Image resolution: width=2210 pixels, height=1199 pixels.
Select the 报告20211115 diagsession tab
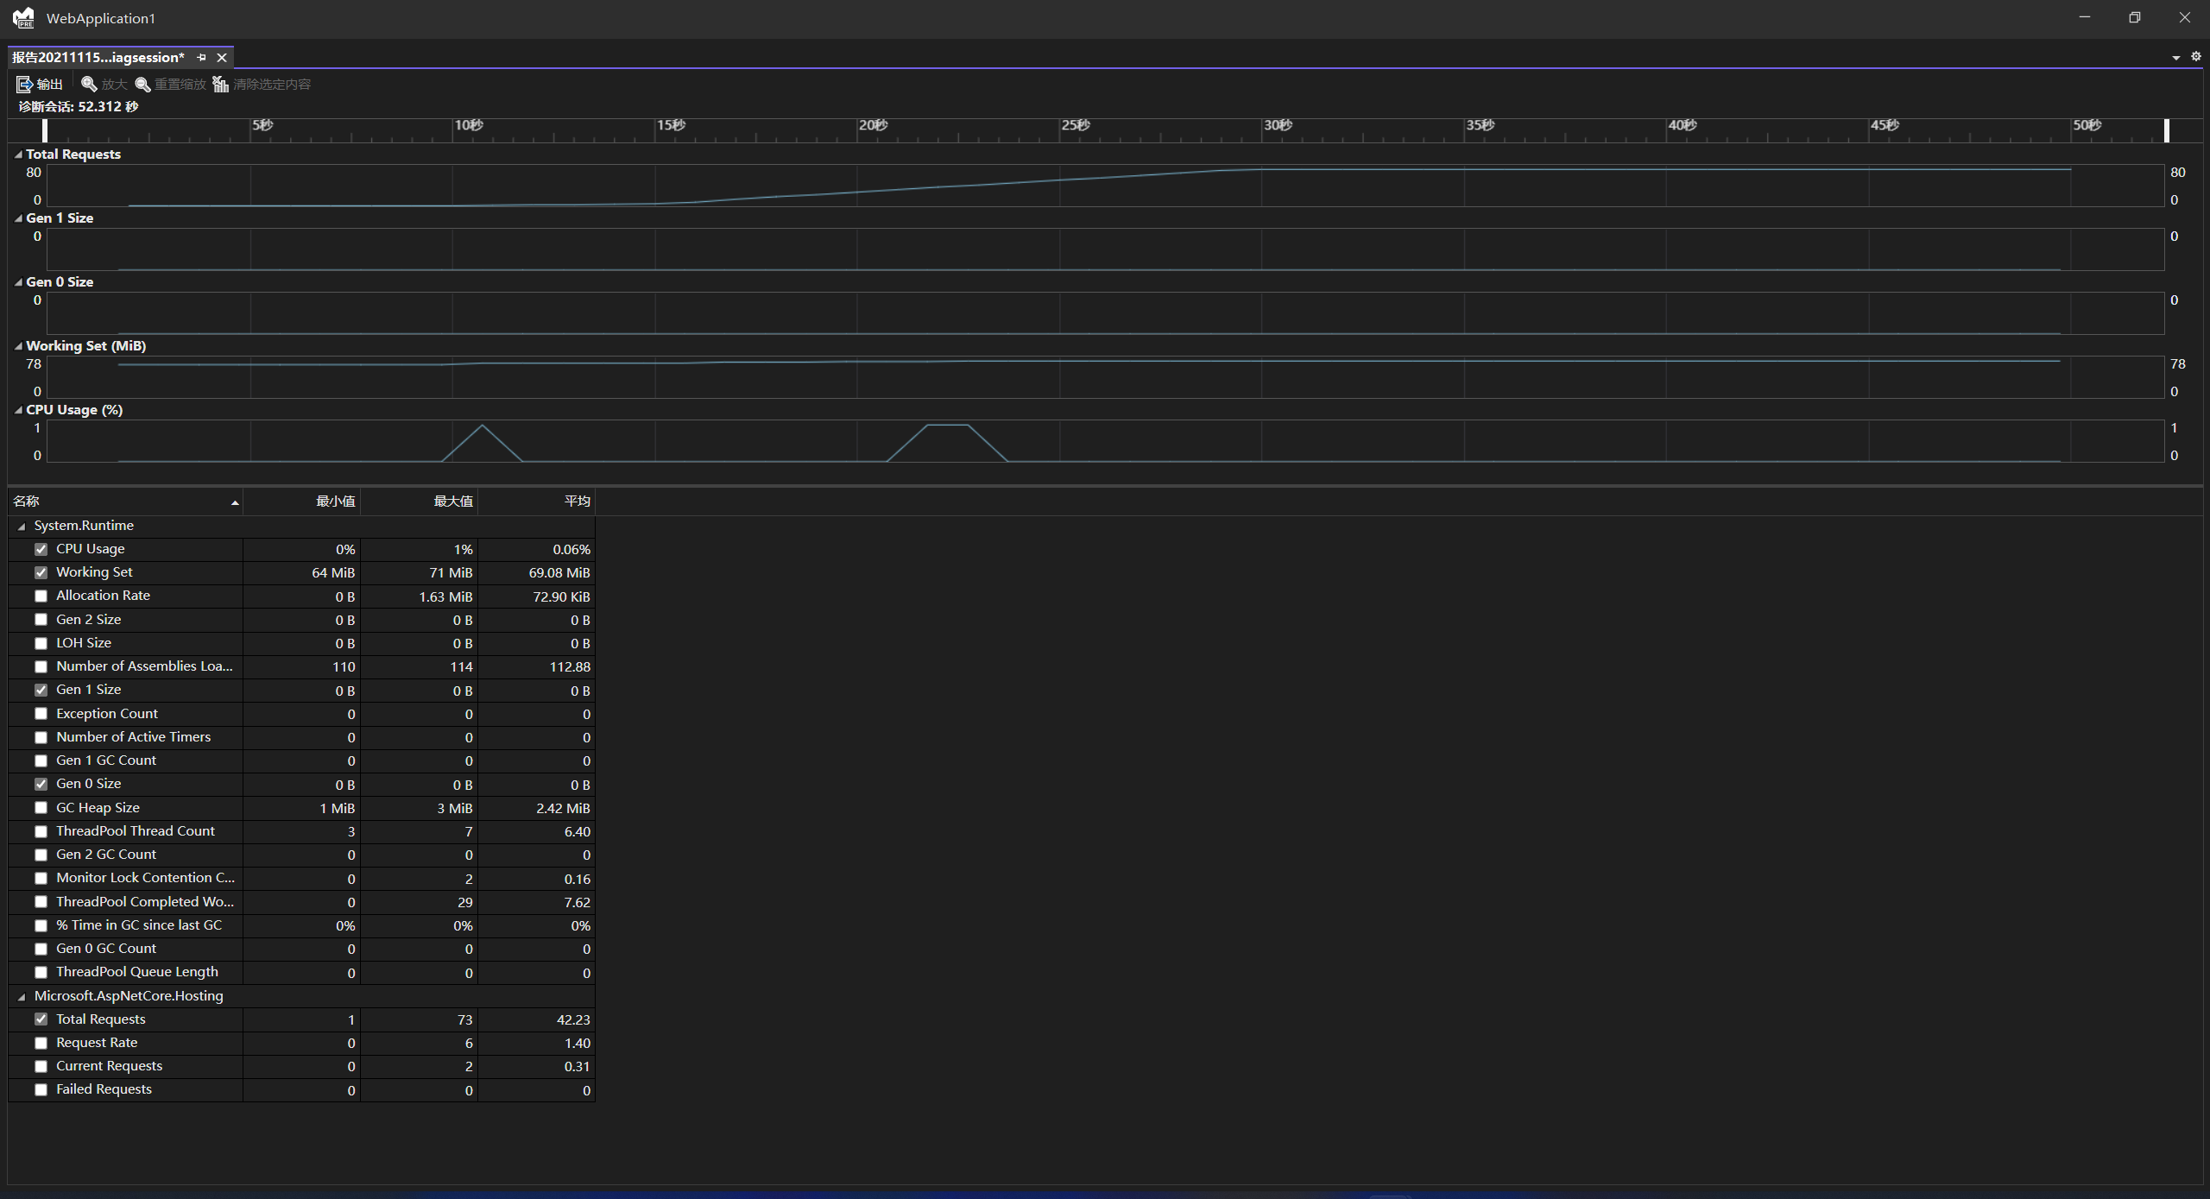pos(98,57)
